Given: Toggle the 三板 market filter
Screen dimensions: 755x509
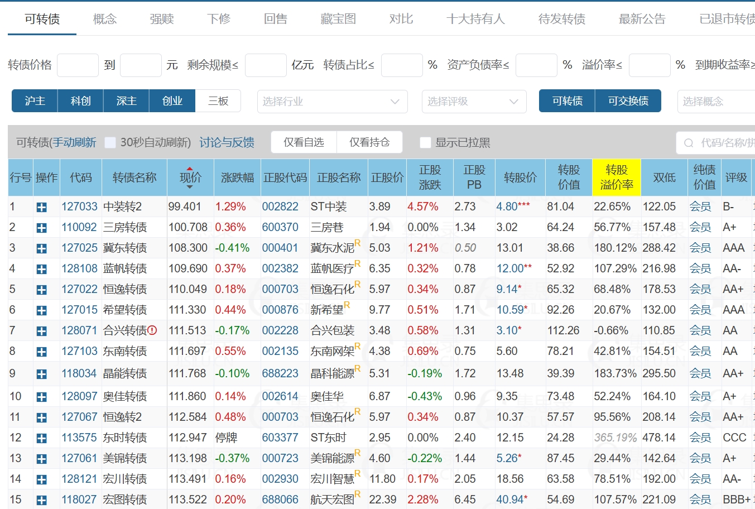Looking at the screenshot, I should [218, 101].
